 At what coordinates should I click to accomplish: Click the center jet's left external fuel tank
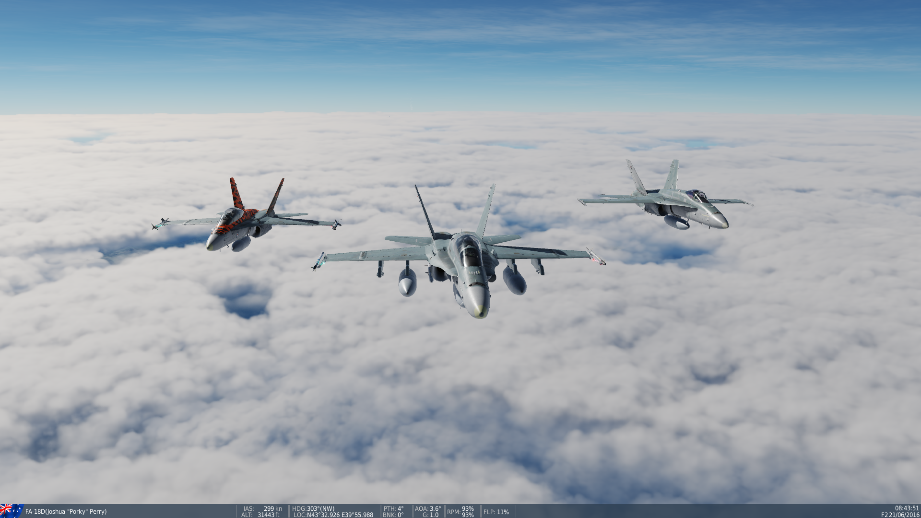coord(407,283)
